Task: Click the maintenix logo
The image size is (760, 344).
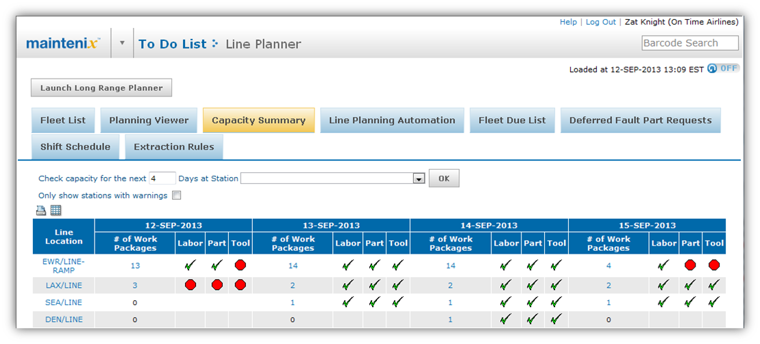Action: tap(63, 44)
